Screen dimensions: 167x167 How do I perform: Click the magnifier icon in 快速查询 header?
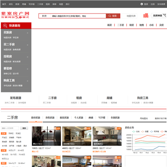tap(5, 26)
